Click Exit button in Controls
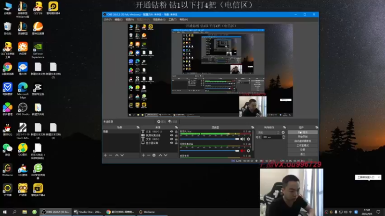 (303, 154)
